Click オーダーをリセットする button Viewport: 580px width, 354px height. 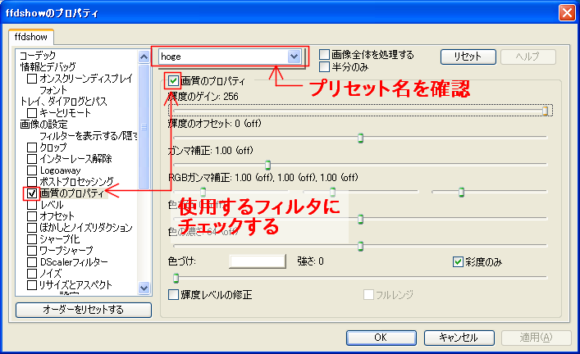(84, 310)
